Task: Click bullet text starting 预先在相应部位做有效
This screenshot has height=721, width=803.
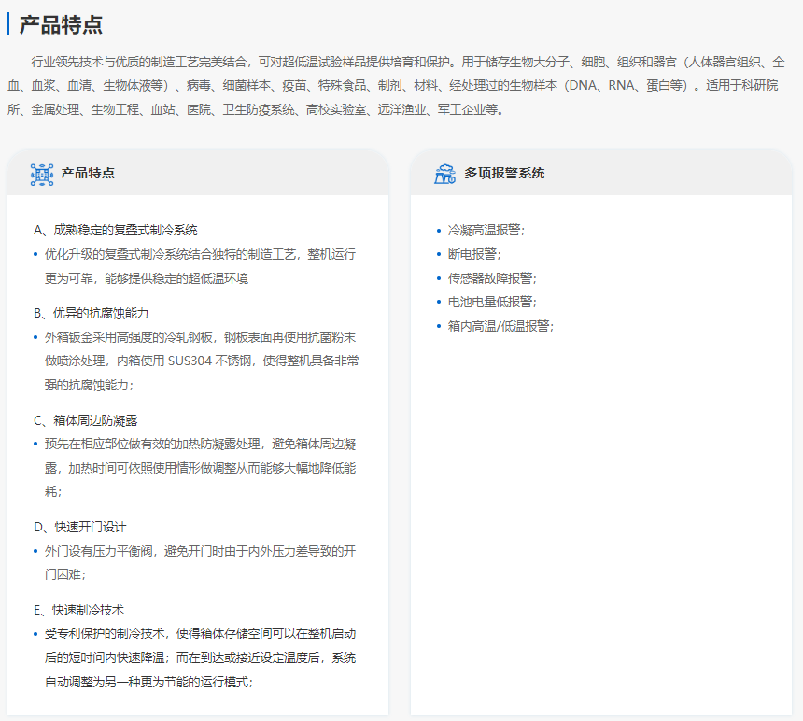Action: click(x=200, y=468)
